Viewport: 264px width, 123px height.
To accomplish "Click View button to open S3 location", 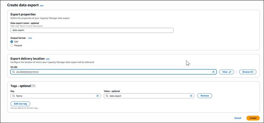I will click(226, 72).
